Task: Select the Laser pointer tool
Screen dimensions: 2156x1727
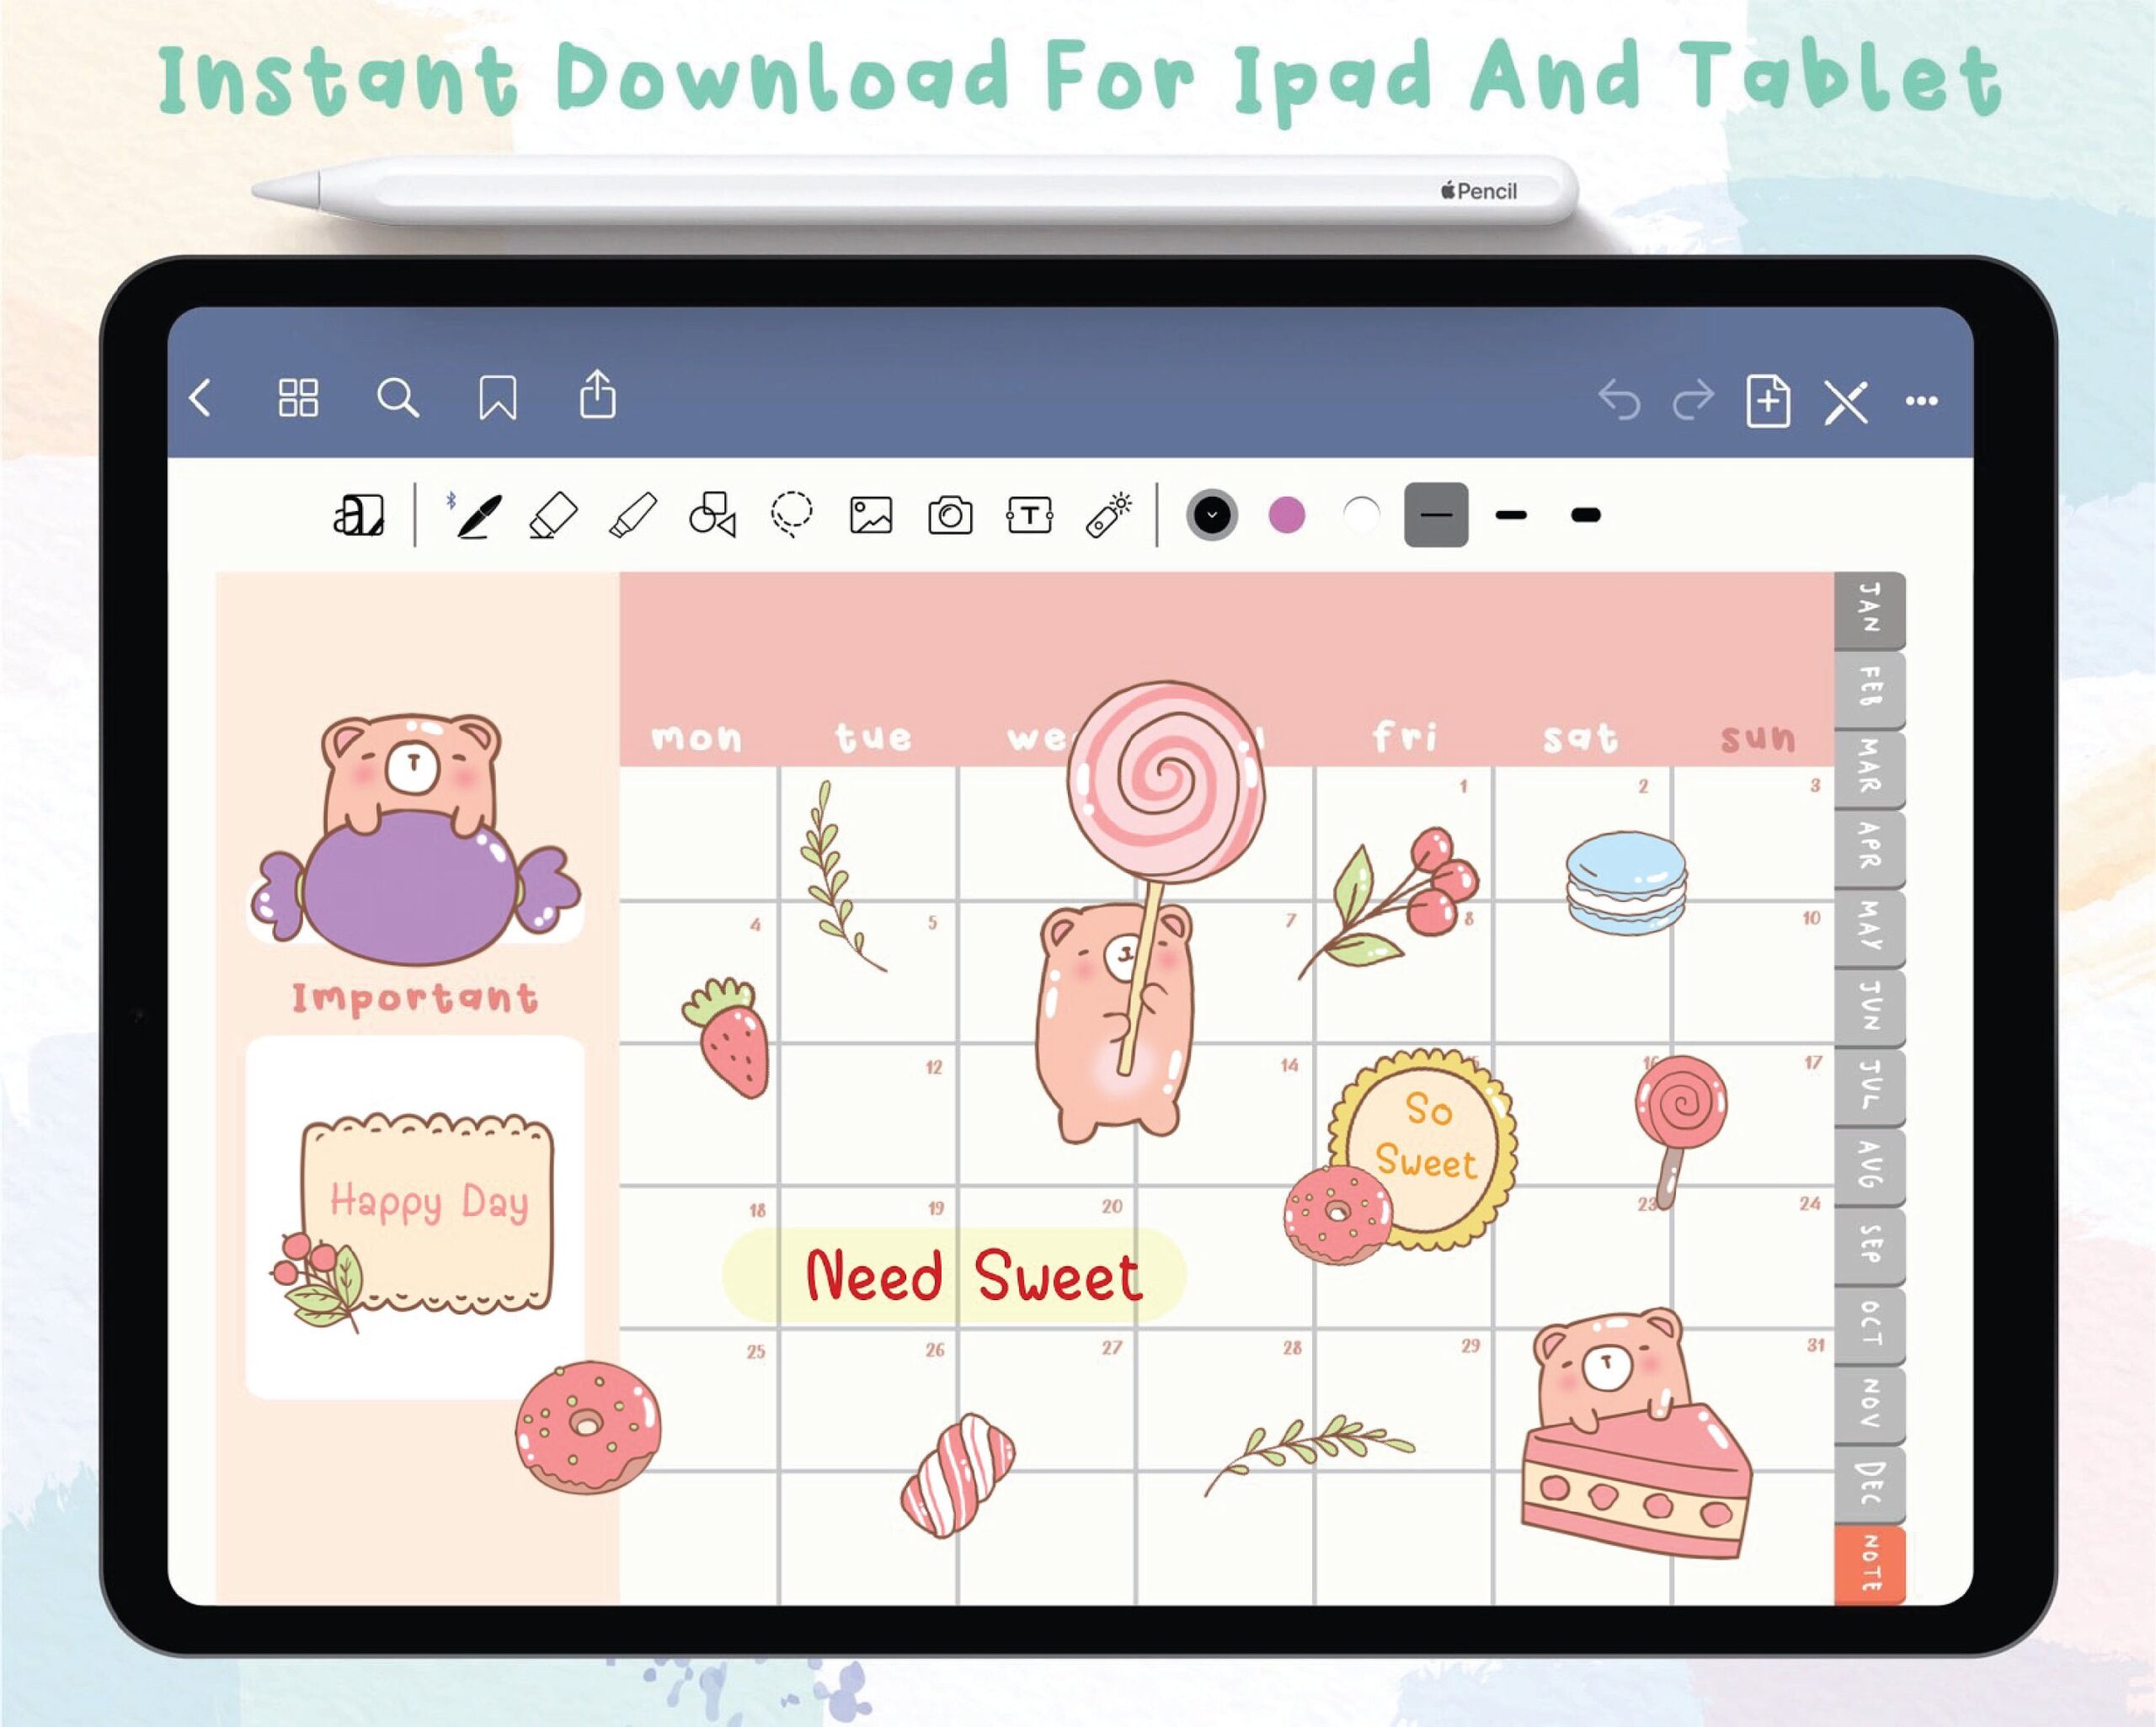Action: (x=1109, y=515)
